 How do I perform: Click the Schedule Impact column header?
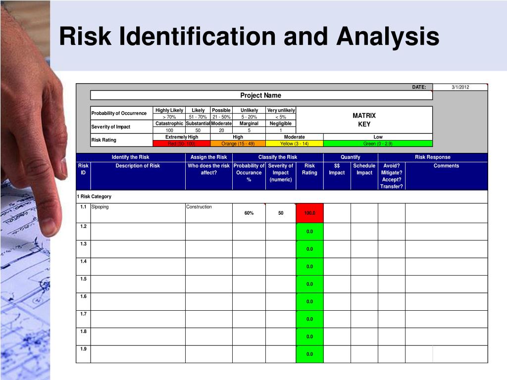pos(364,176)
